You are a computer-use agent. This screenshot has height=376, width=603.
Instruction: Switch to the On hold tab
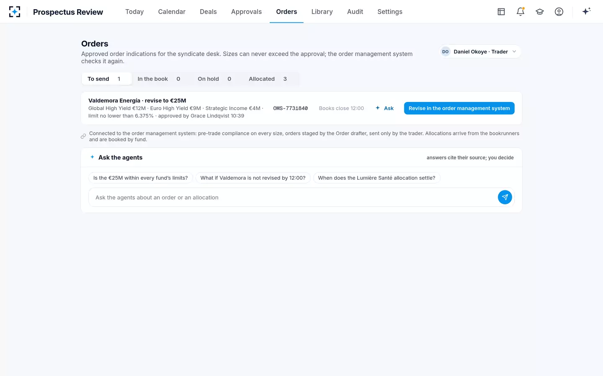(214, 79)
